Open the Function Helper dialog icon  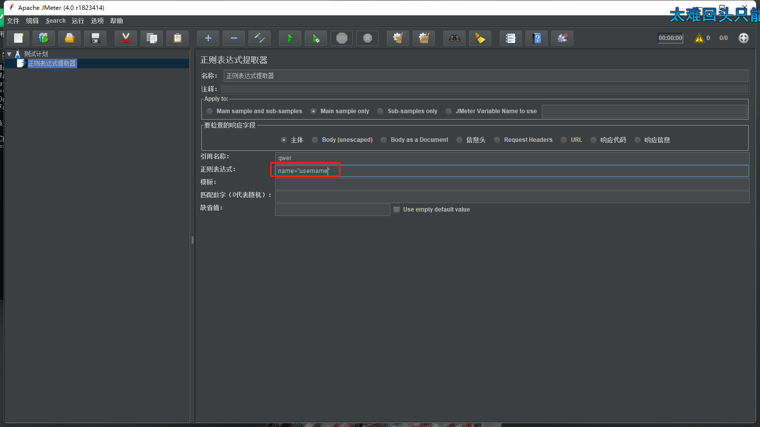click(511, 38)
